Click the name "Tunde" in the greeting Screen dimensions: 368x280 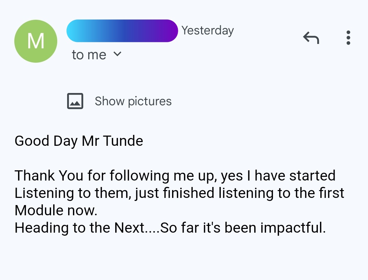pyautogui.click(x=123, y=141)
